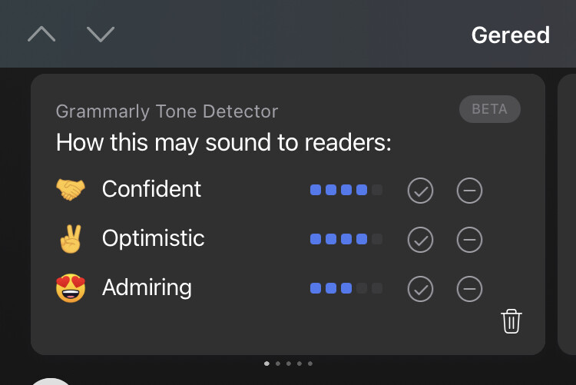Tap the down arrow chevron
The image size is (576, 385).
[x=101, y=34]
